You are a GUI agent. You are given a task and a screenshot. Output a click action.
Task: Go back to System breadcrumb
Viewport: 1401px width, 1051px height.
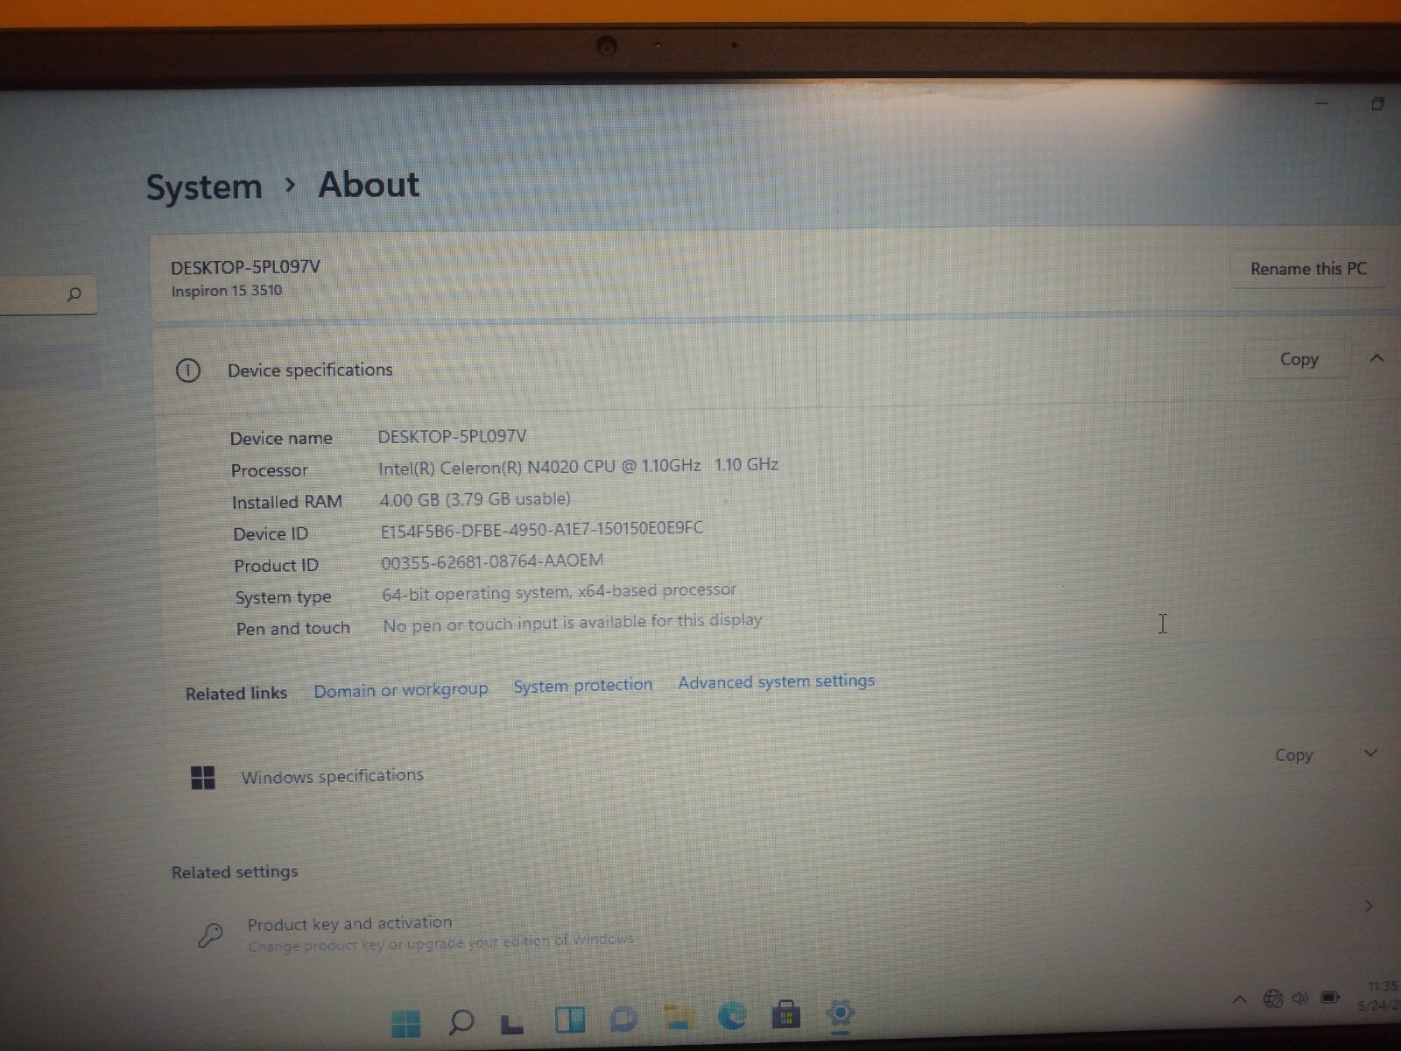(204, 187)
